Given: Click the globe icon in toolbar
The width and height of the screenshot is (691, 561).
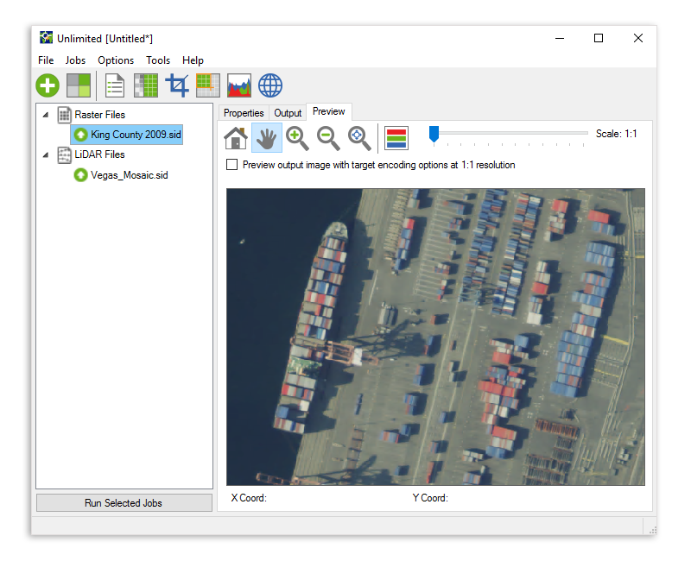Looking at the screenshot, I should (270, 85).
